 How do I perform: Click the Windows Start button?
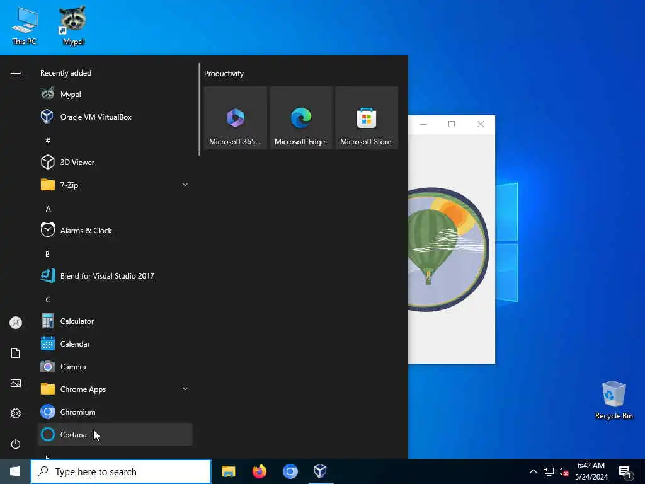[x=15, y=471]
